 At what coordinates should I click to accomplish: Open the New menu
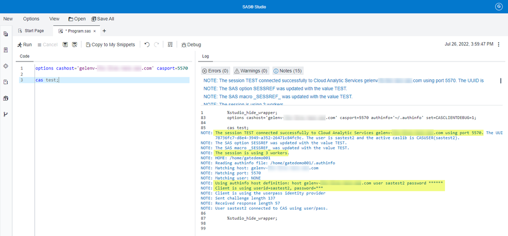click(x=8, y=19)
